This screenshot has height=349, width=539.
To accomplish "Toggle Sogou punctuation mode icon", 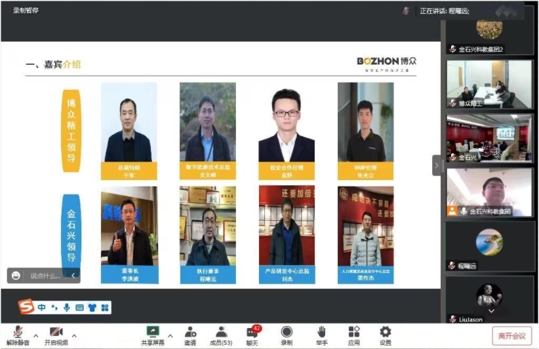I will coord(54,307).
